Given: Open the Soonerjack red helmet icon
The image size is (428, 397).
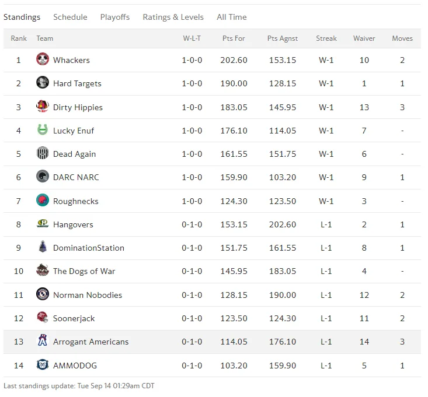Looking at the screenshot, I should coord(43,318).
